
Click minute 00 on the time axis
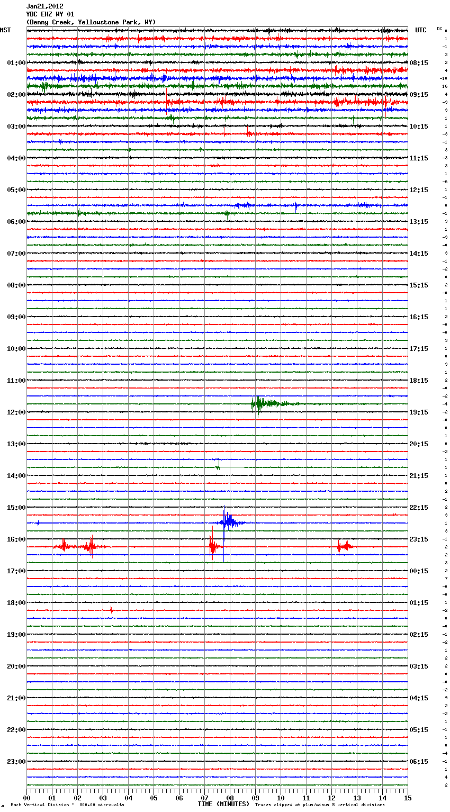pos(26,798)
